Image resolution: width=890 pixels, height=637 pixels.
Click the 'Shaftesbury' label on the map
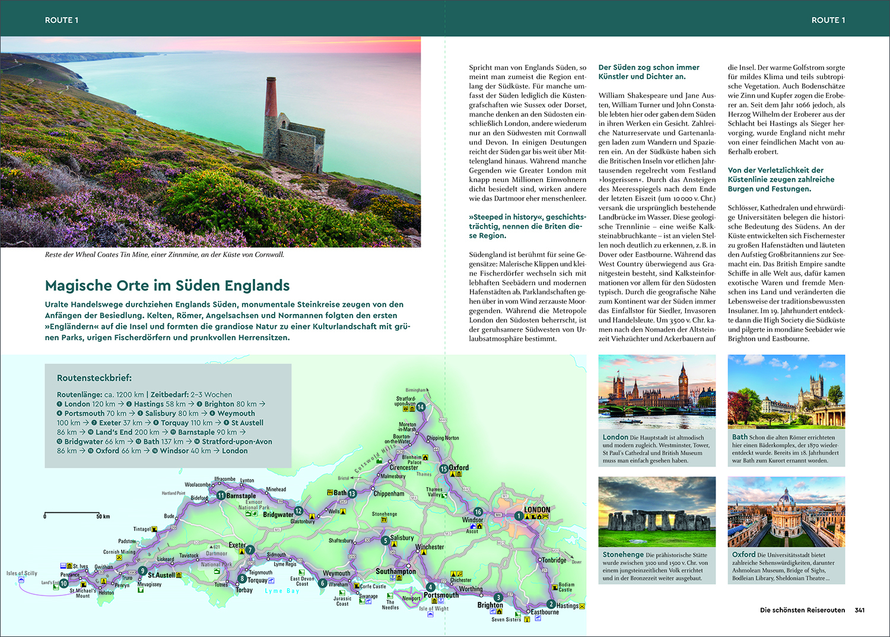[341, 541]
